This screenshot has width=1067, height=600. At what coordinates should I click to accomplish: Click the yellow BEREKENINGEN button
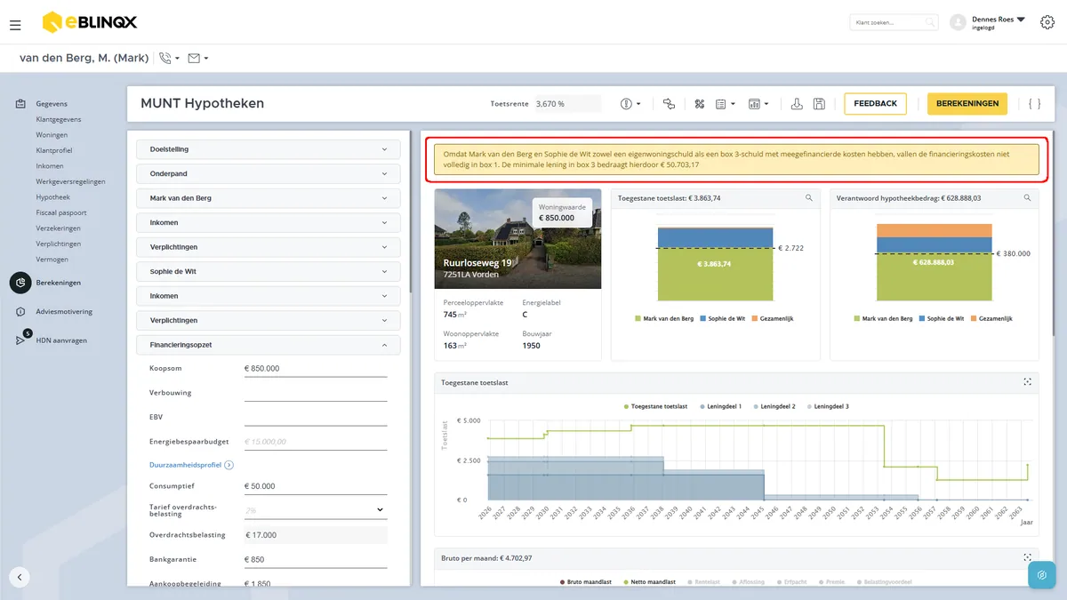(x=967, y=104)
